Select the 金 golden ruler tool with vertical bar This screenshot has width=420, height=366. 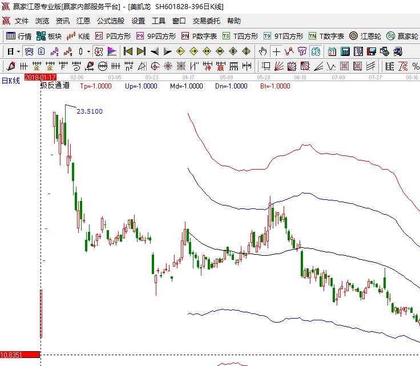click(x=50, y=66)
